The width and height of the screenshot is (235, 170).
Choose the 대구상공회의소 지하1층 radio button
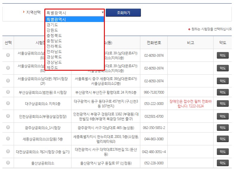click(8, 103)
